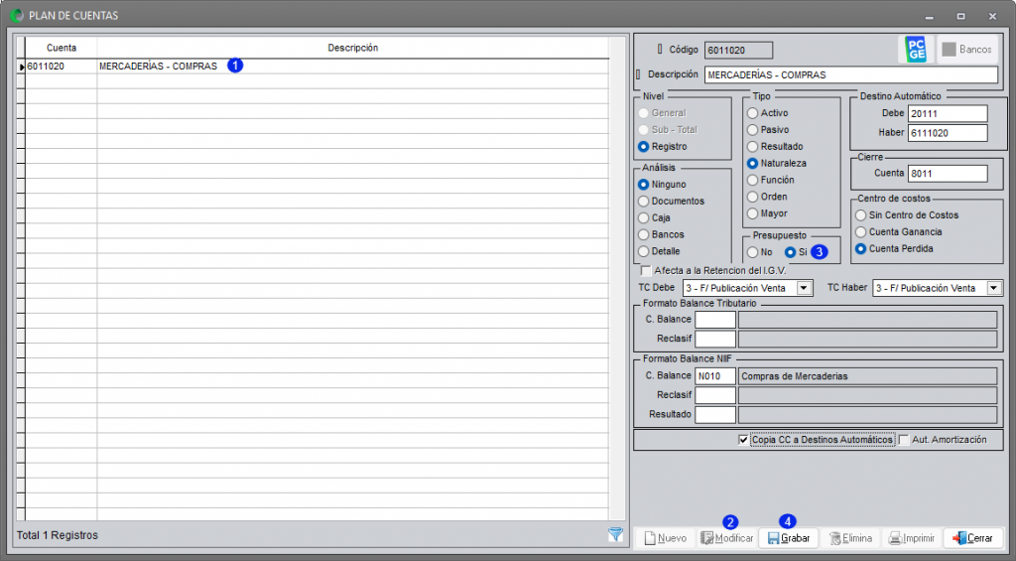This screenshot has height=561, width=1016.
Task: Open the TC Haber dropdown
Action: click(x=994, y=288)
